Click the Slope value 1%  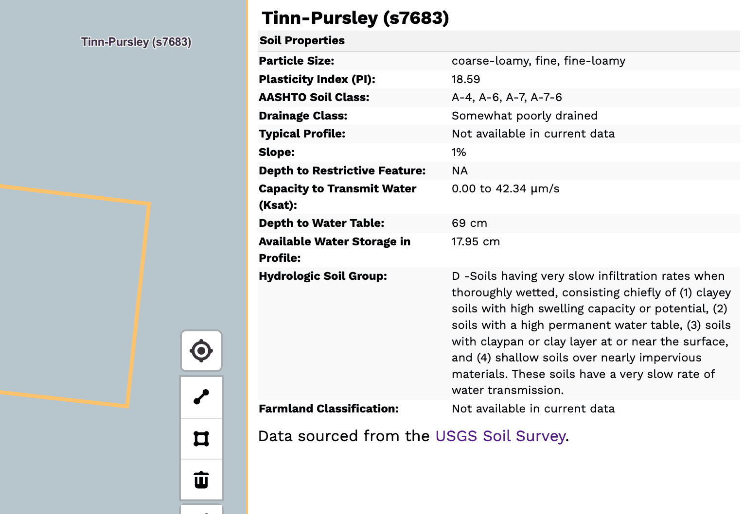[459, 152]
